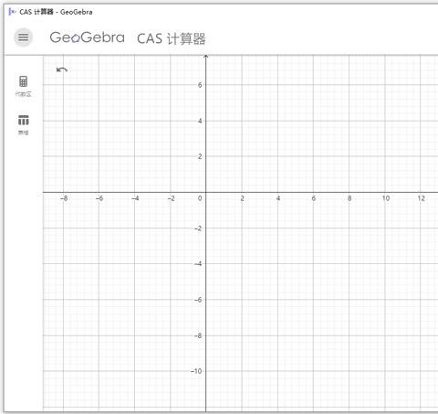Click the x-axis label 2

243,198
